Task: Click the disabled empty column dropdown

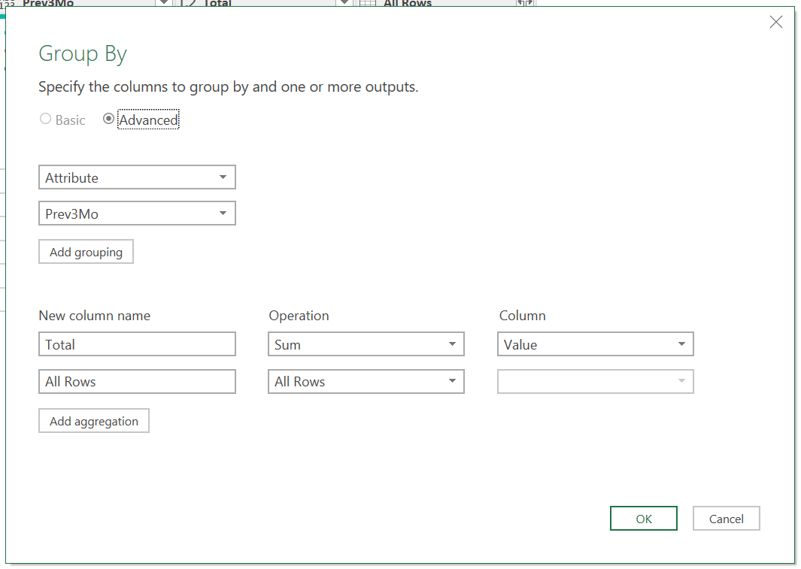Action: (x=595, y=381)
